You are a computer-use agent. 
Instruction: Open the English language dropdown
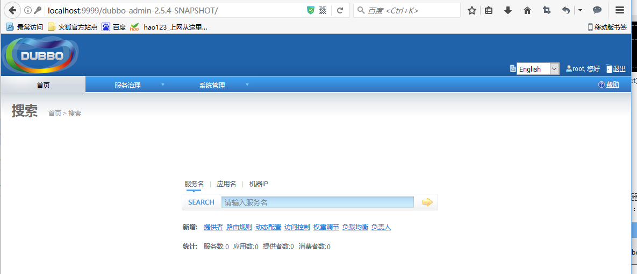538,69
